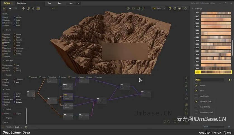The height and width of the screenshot is (135, 234).
Task: Enable the Output Clarity checkbox
Action: coord(196,107)
